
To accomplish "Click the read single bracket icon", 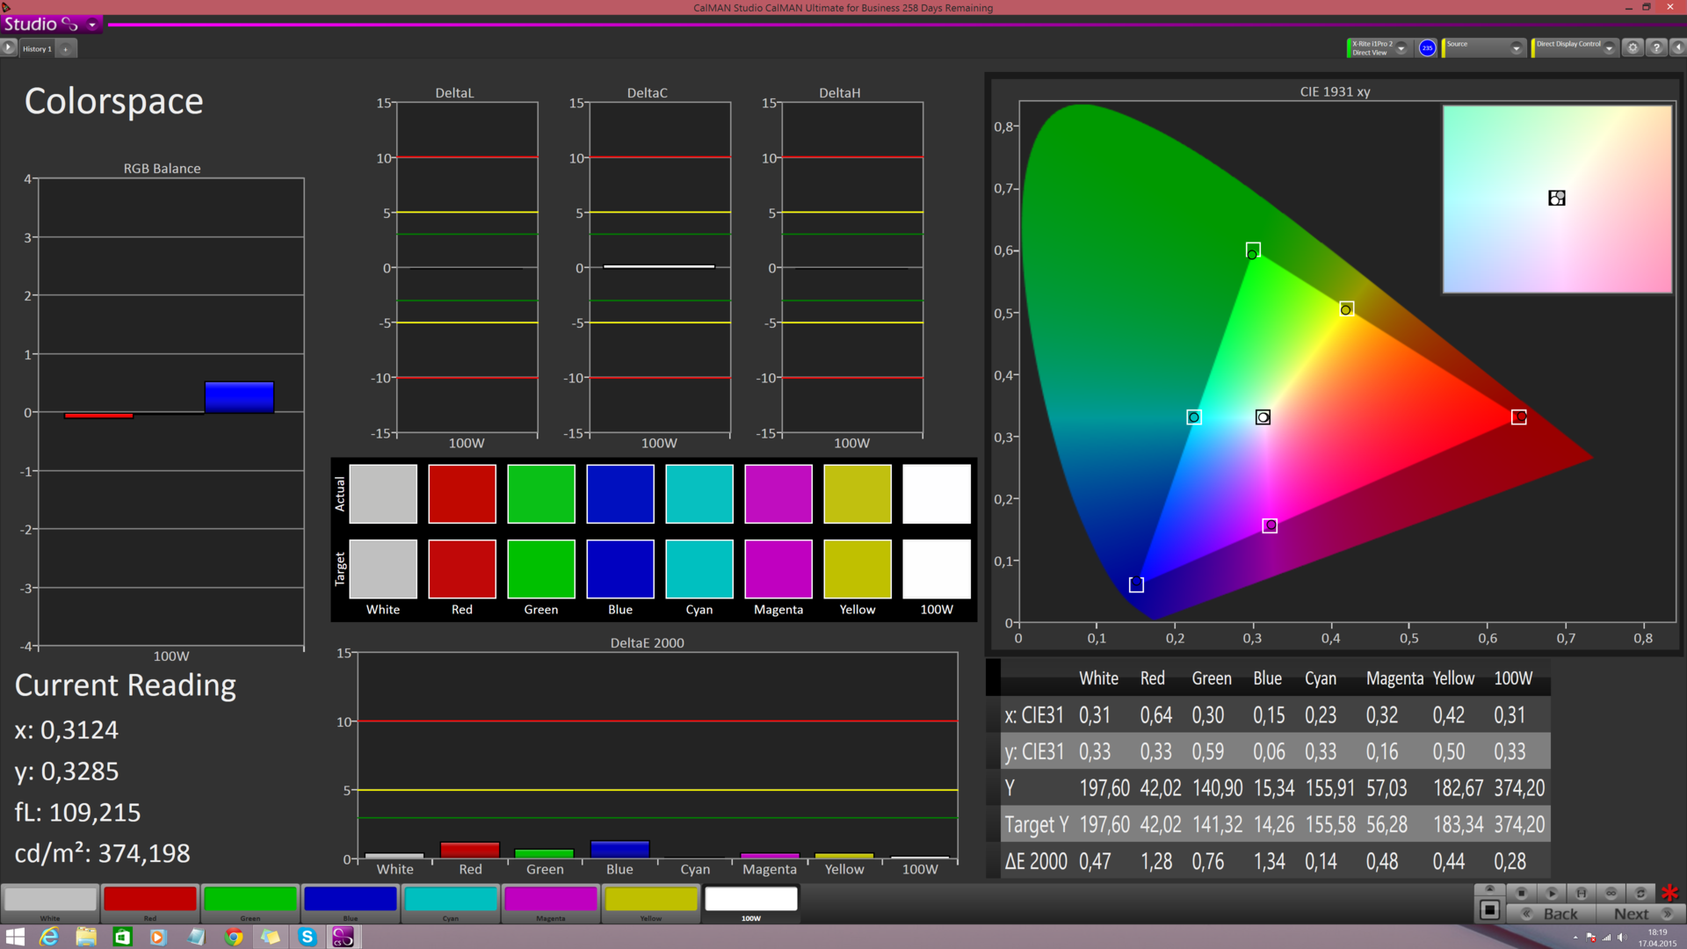I will [1581, 893].
